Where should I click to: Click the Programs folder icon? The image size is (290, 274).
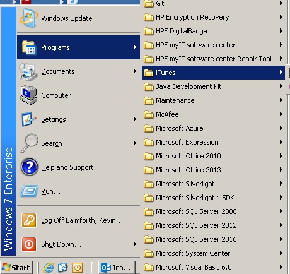click(29, 47)
